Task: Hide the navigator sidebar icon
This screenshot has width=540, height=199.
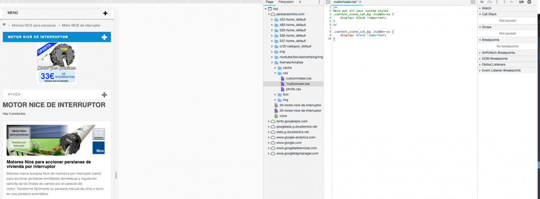Action: click(x=328, y=2)
